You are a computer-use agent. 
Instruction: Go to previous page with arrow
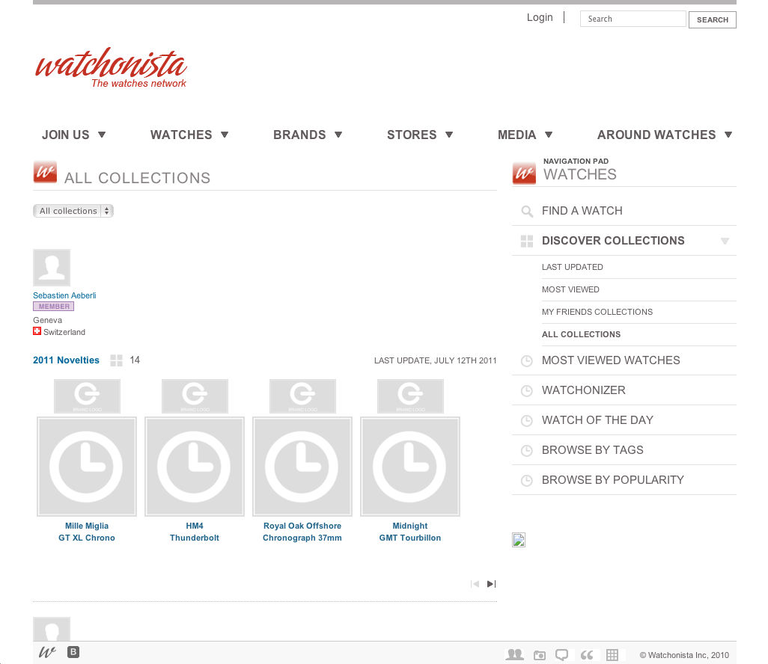[x=475, y=584]
